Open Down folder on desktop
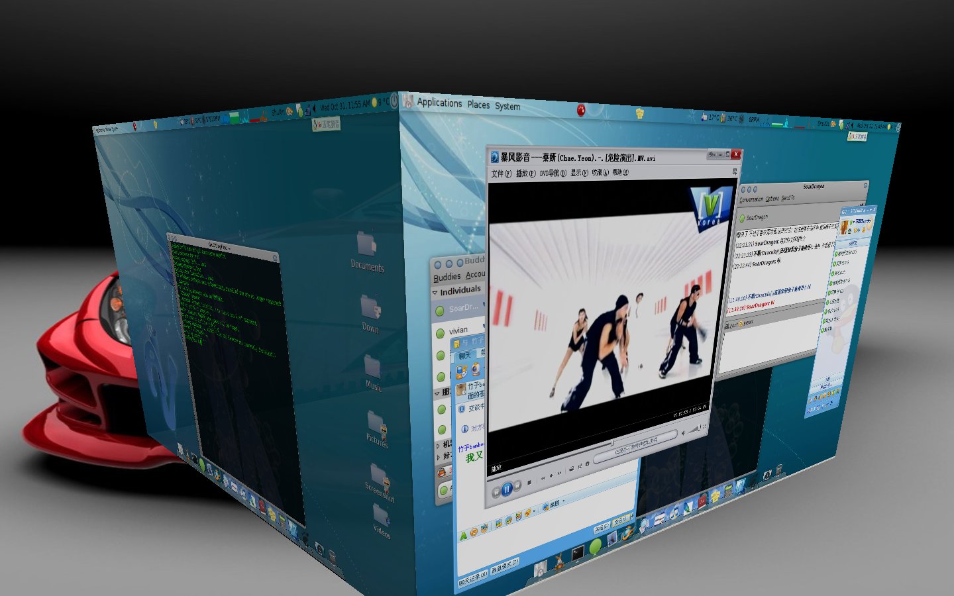 pos(370,312)
